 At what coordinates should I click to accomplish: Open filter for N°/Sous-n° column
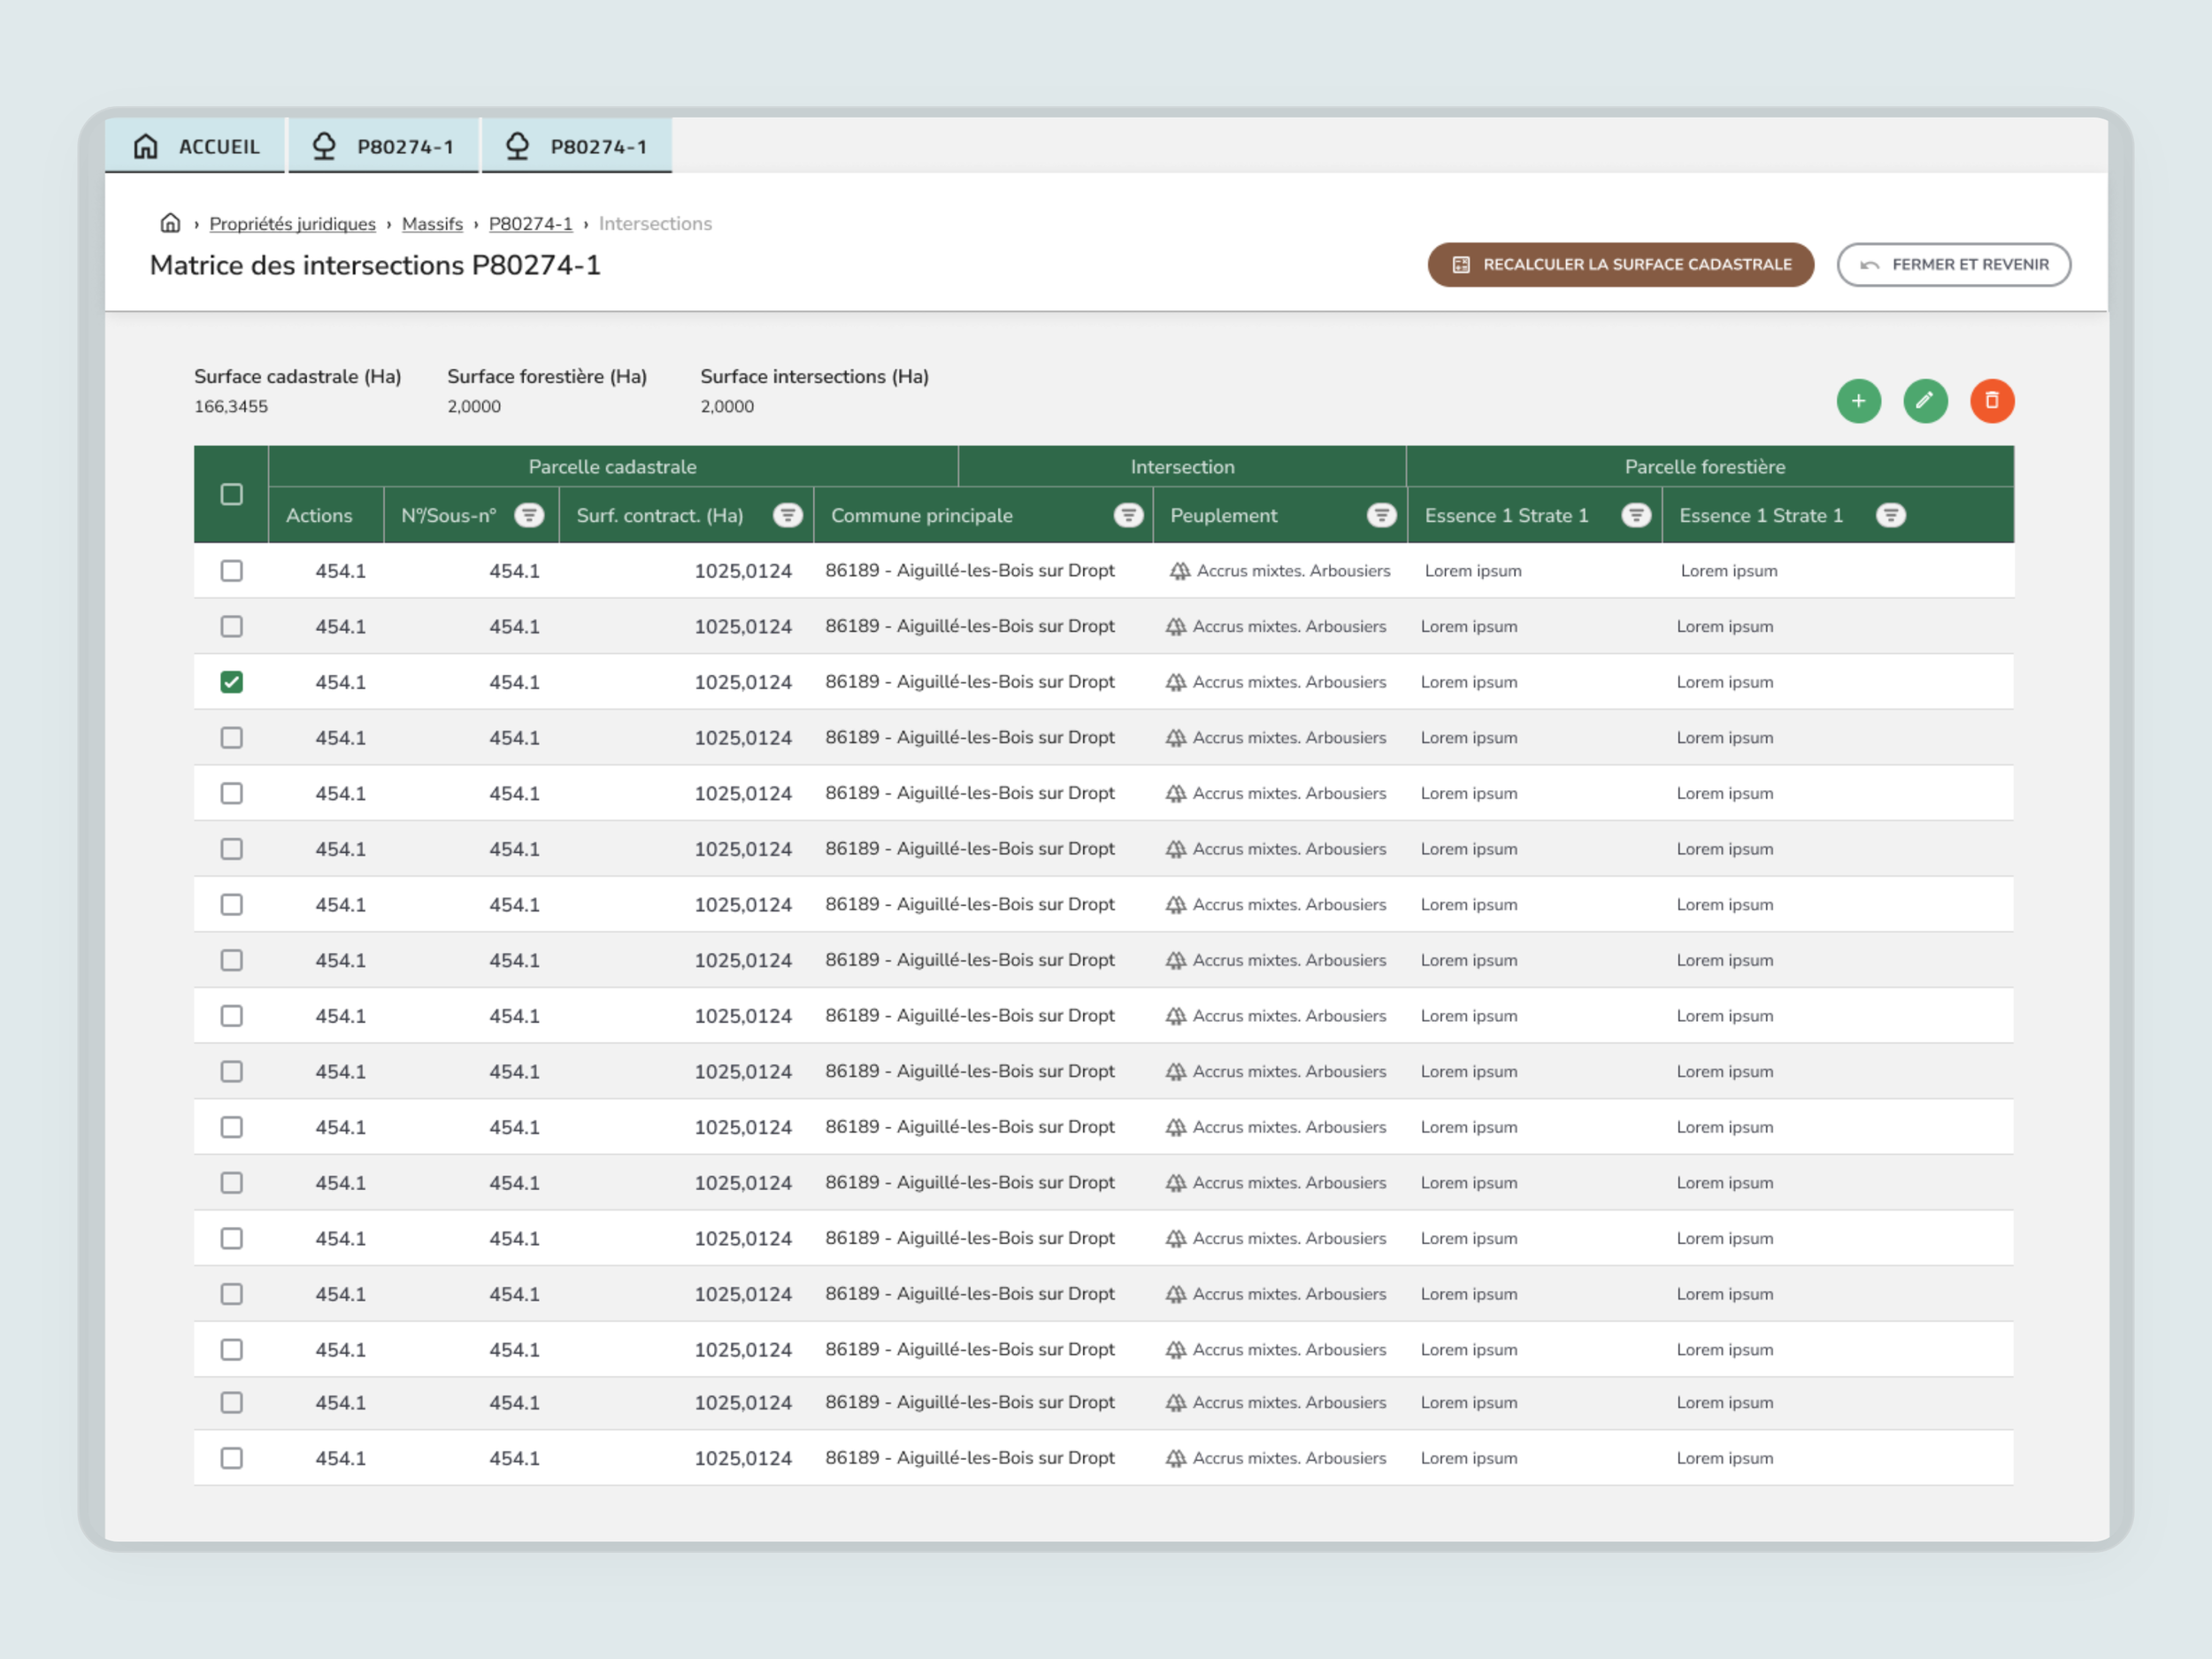tap(529, 515)
